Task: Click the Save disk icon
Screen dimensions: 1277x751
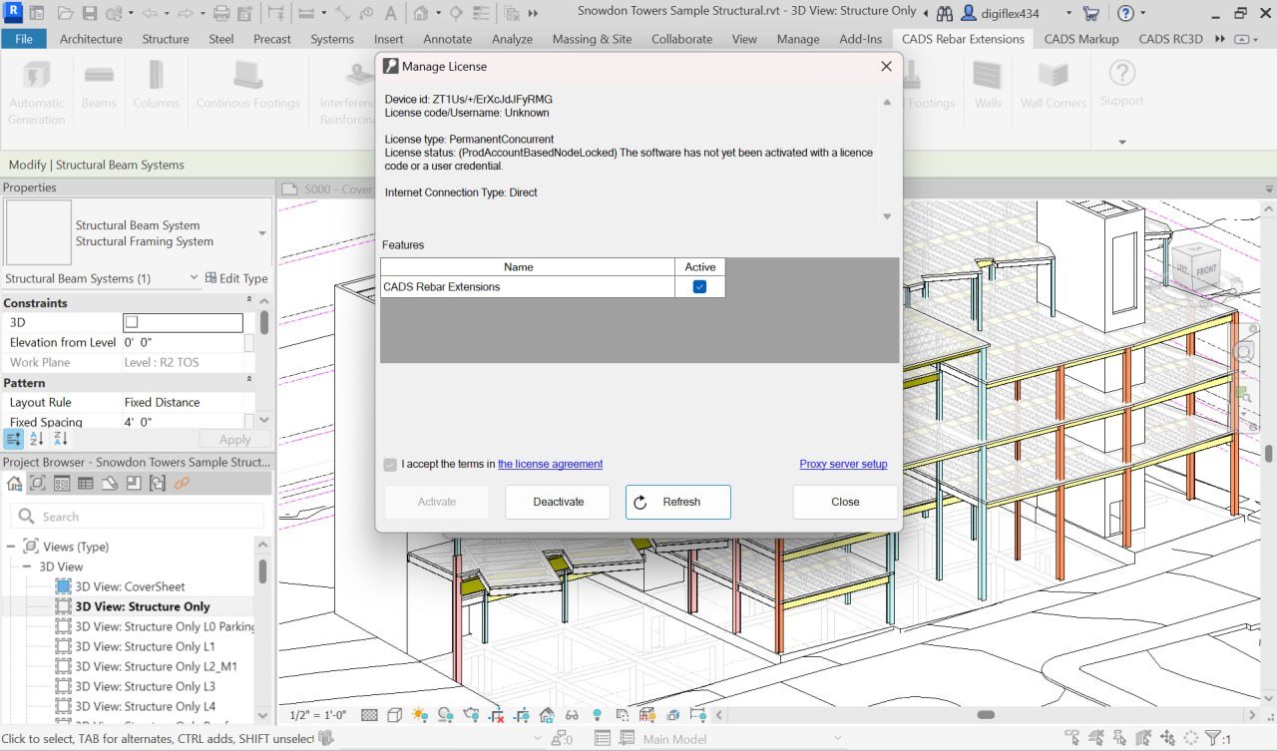Action: (x=89, y=13)
